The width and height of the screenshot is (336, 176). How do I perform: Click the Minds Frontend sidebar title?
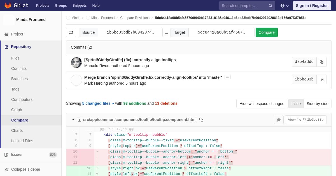pos(31,20)
